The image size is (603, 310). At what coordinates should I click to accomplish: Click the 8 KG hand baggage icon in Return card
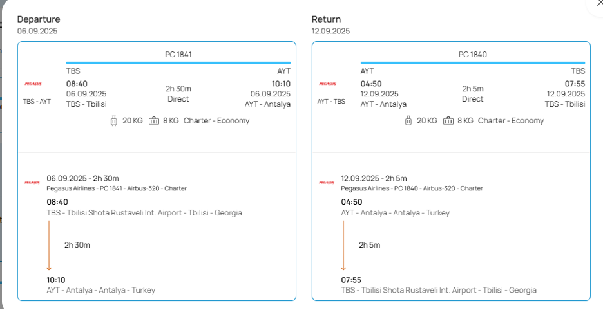[x=448, y=120]
